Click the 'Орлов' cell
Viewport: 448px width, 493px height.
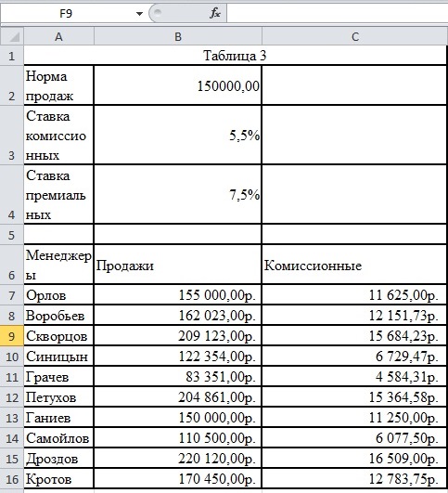point(58,295)
